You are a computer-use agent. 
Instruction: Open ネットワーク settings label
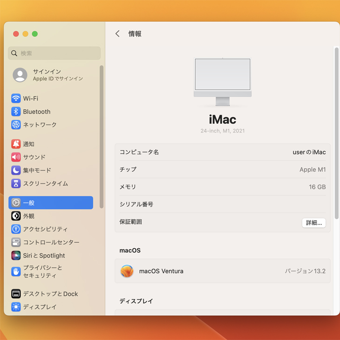point(40,125)
